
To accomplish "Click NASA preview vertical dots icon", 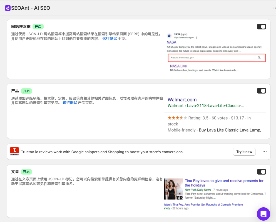I will 197,37.
